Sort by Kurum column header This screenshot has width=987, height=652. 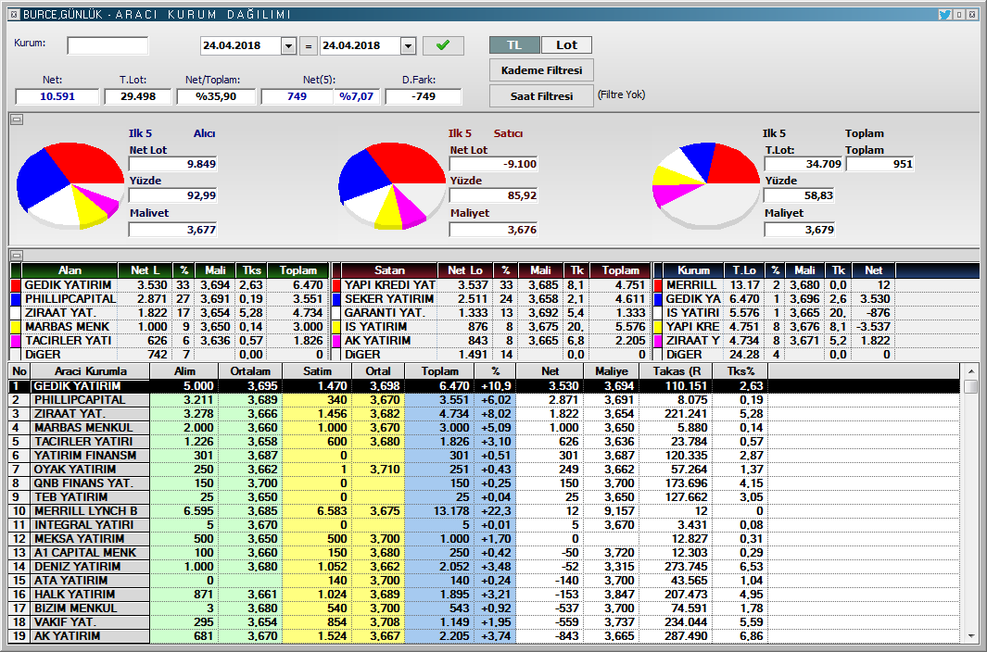pos(693,270)
